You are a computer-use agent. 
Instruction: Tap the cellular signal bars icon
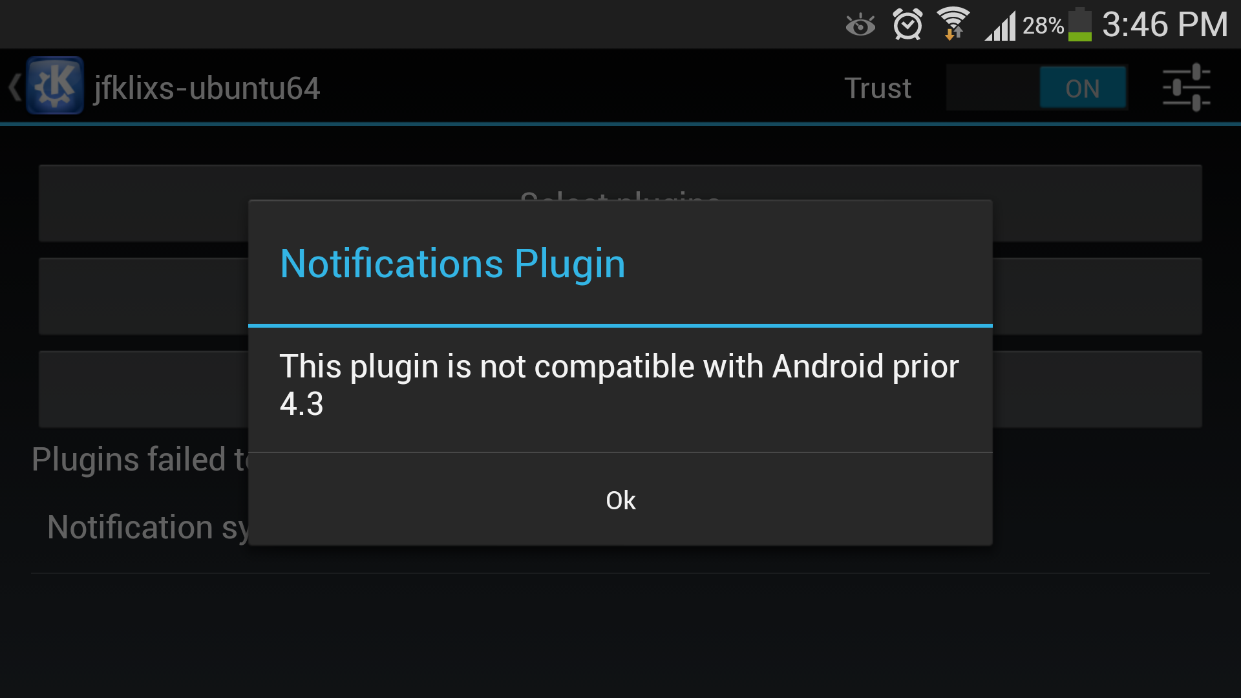tap(1000, 26)
